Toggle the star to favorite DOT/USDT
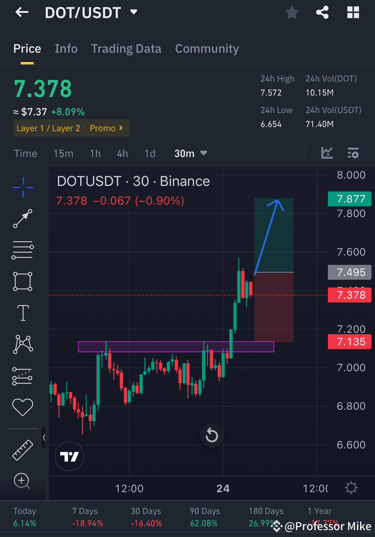 point(292,12)
